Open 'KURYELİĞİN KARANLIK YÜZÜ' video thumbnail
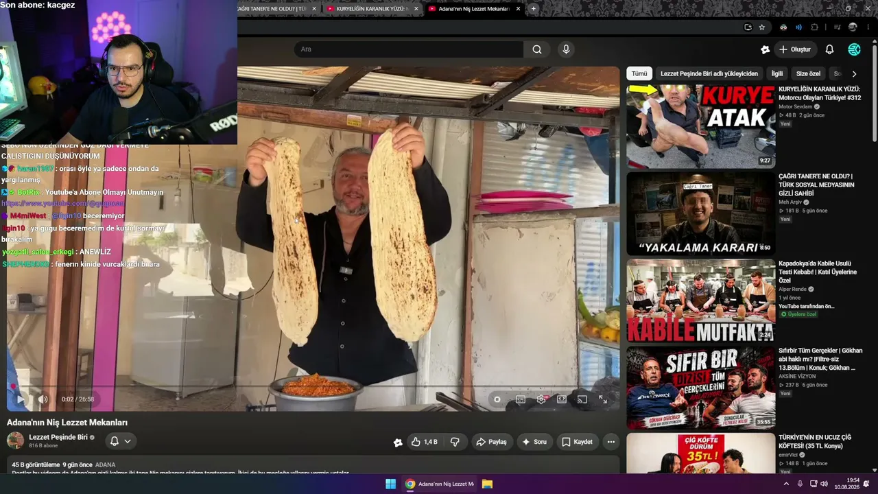Screen dimensions: 878x494 point(700,126)
